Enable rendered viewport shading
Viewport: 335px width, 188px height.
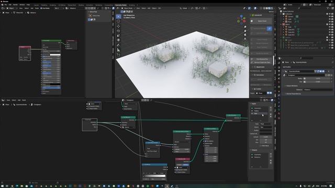(x=272, y=8)
